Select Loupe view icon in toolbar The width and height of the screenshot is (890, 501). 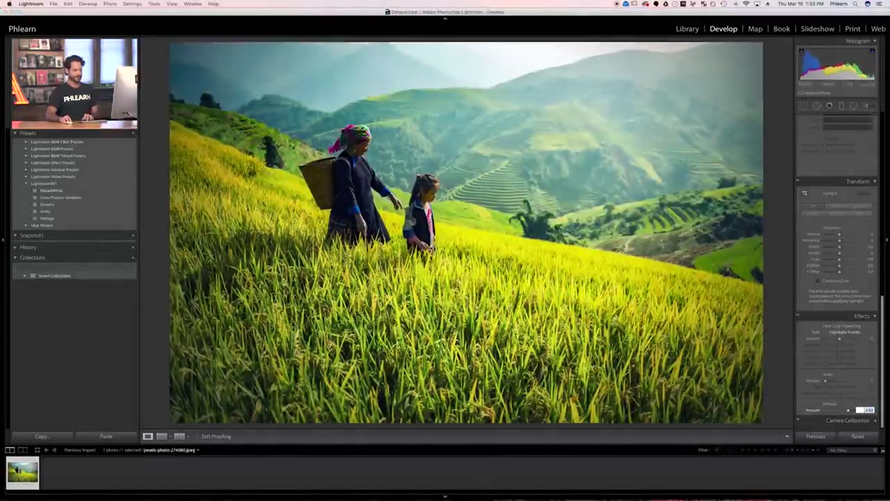(148, 437)
